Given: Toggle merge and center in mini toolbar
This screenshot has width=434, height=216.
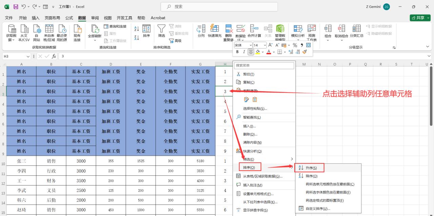Looking at the screenshot, I should 308,45.
